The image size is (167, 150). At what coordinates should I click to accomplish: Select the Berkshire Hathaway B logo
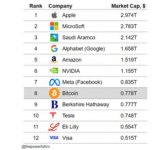click(54, 105)
